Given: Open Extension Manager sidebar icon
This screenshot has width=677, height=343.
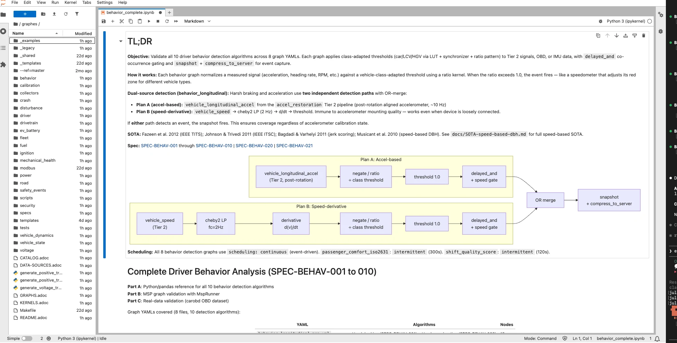Looking at the screenshot, I should 3,65.
